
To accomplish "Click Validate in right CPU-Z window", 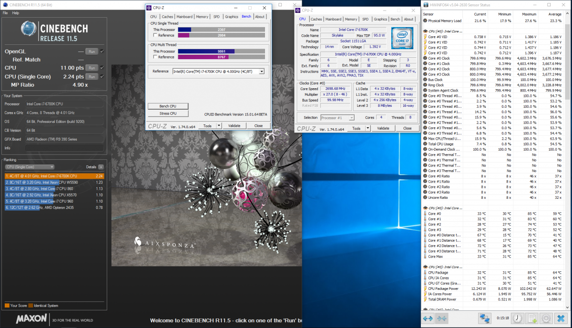I will click(383, 128).
